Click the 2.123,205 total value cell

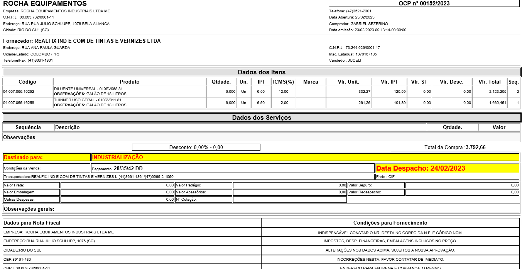coord(489,92)
